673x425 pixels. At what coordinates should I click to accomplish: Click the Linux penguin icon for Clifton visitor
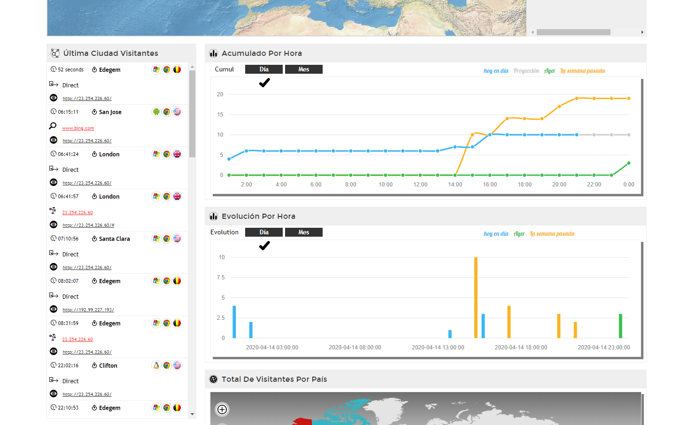(x=156, y=365)
